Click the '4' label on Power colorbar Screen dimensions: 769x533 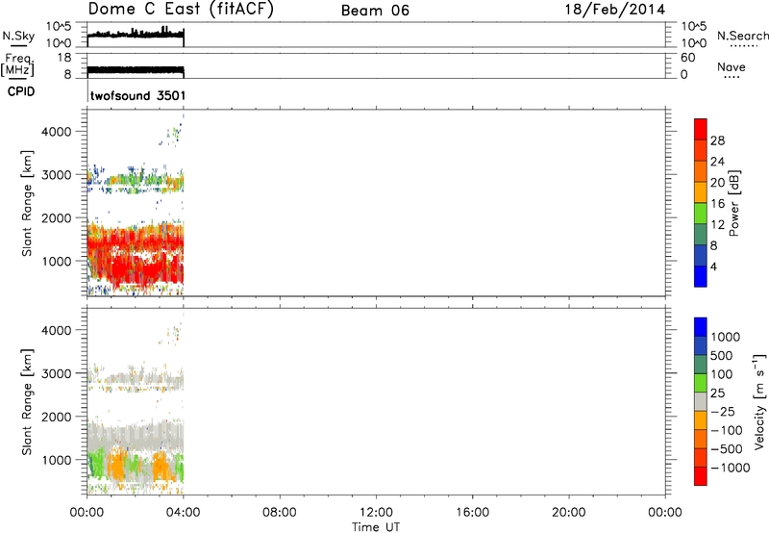click(713, 267)
